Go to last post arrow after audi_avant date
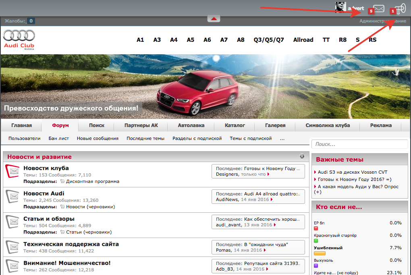 [275, 225]
